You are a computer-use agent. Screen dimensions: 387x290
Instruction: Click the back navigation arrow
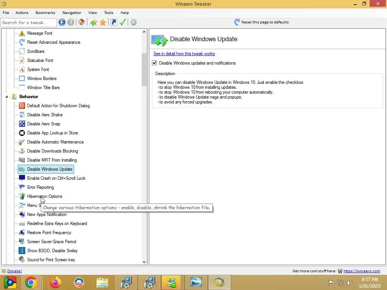coord(62,22)
